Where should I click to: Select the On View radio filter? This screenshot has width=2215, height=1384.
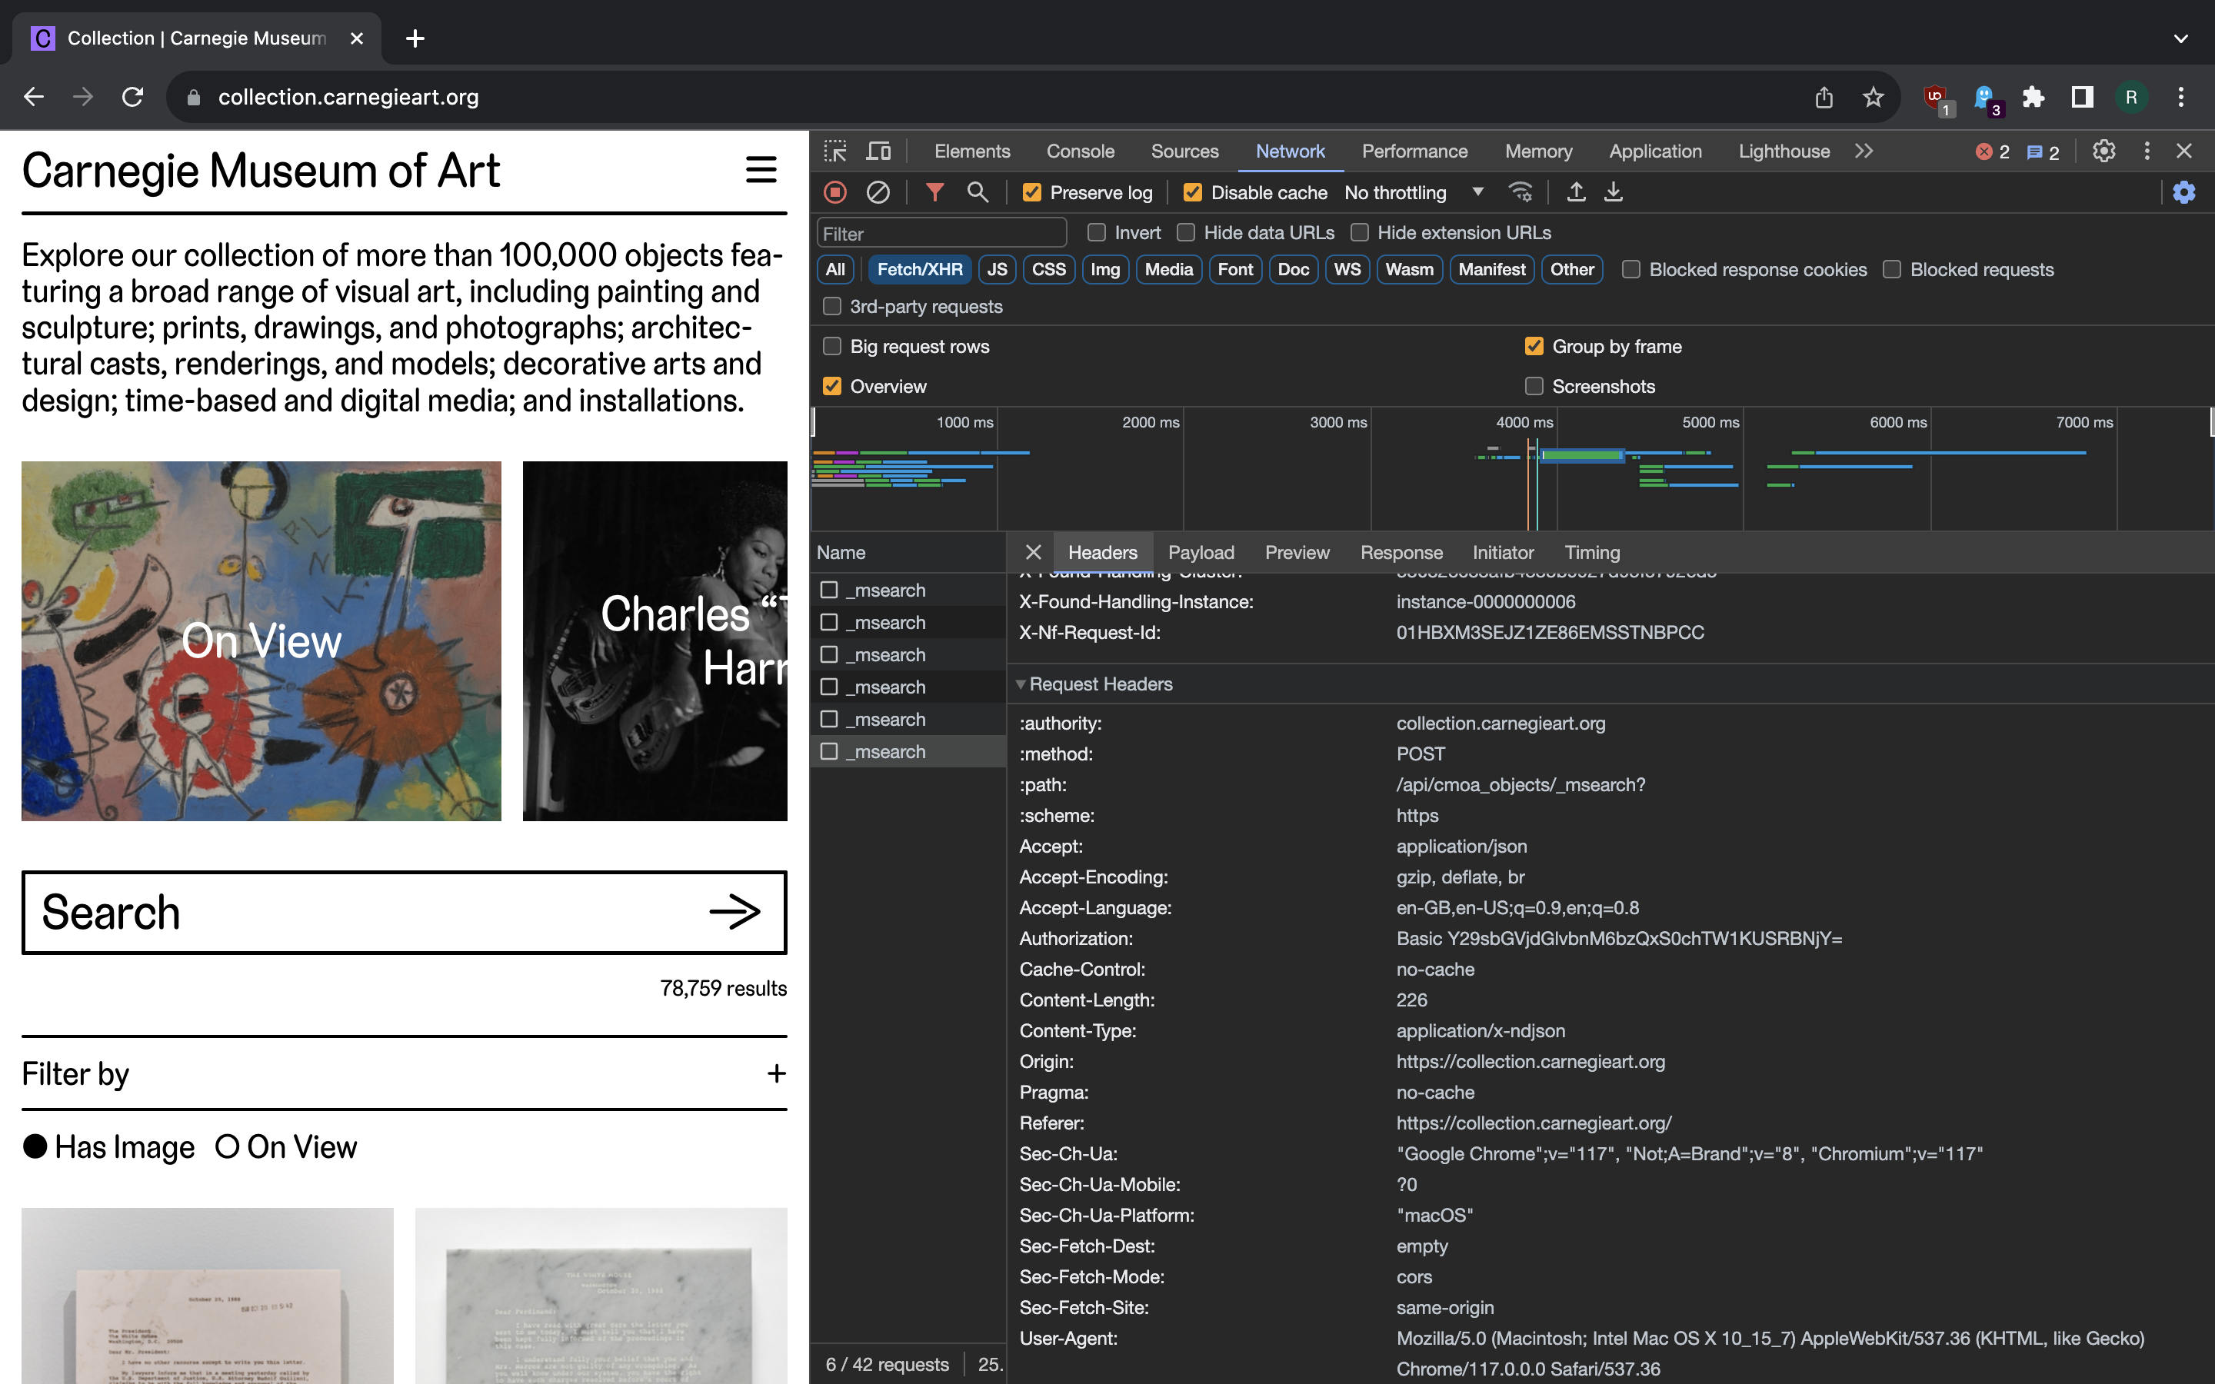[227, 1146]
